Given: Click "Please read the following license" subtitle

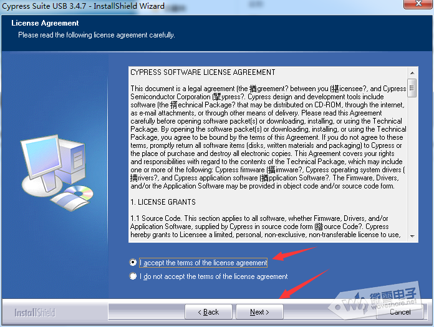Looking at the screenshot, I should [x=96, y=35].
